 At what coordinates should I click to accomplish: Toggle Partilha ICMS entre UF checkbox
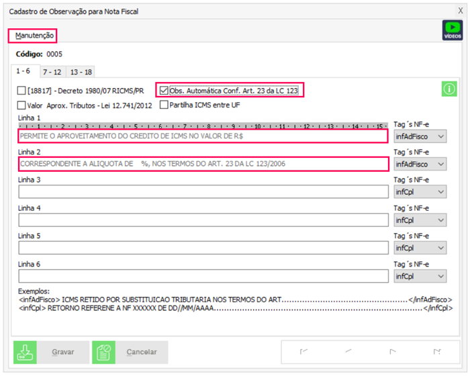pyautogui.click(x=164, y=105)
